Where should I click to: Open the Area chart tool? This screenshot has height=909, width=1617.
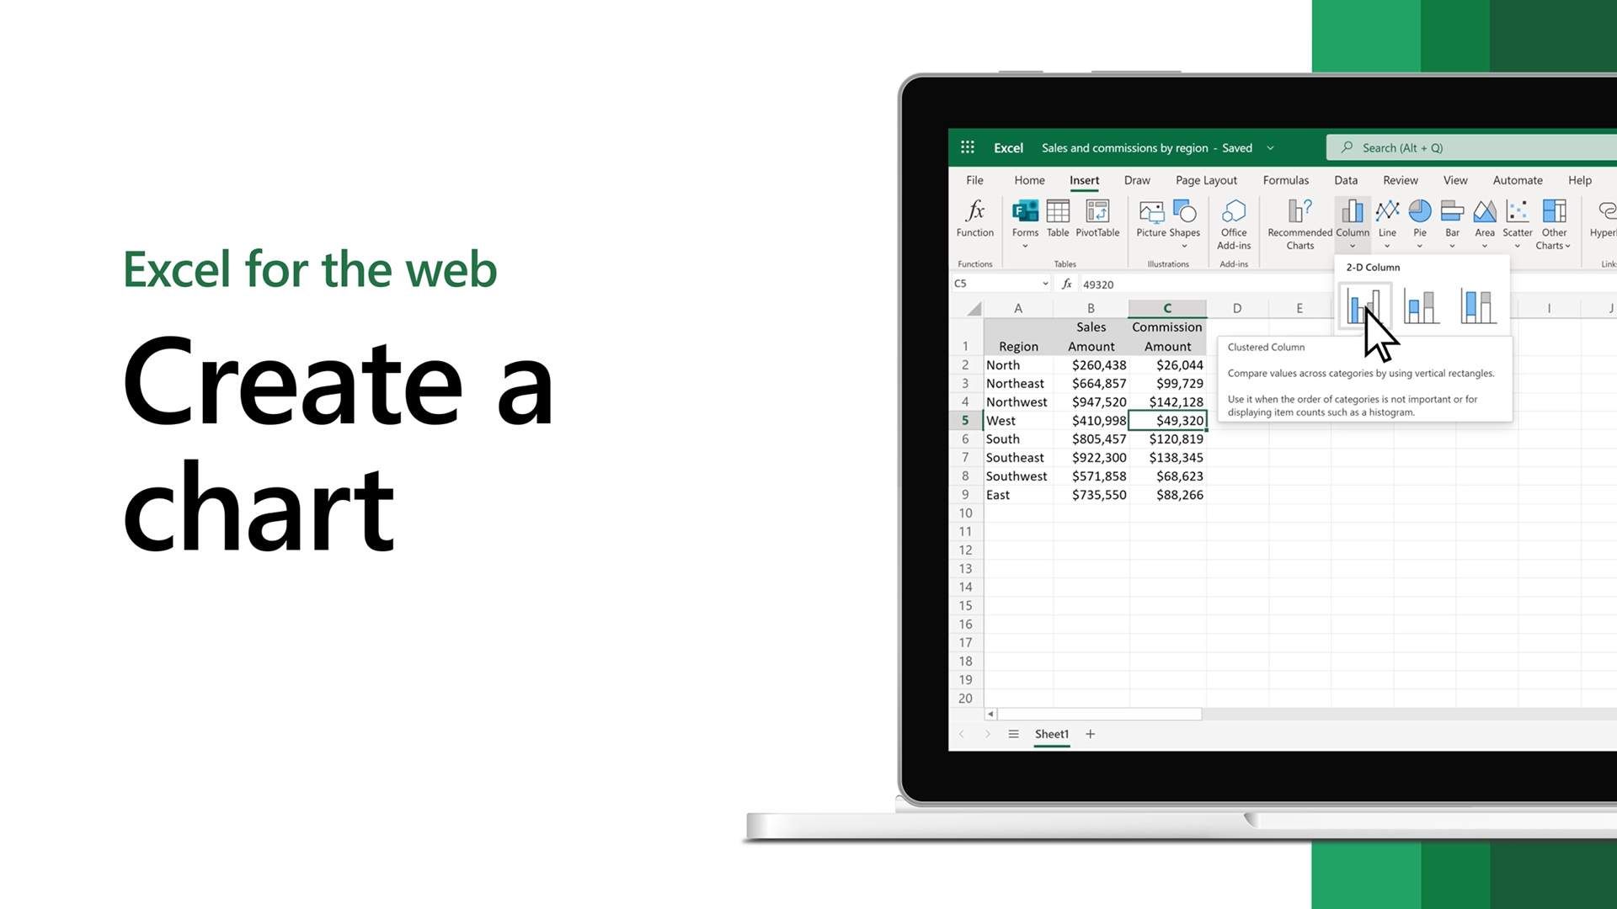click(x=1484, y=222)
